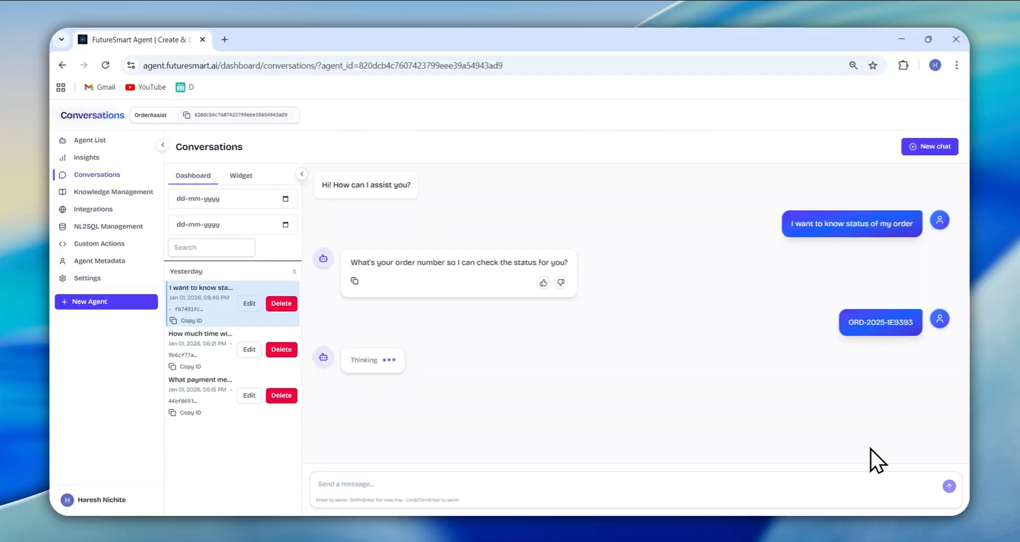The width and height of the screenshot is (1020, 542).
Task: Open Agent List in sidebar
Action: (89, 140)
